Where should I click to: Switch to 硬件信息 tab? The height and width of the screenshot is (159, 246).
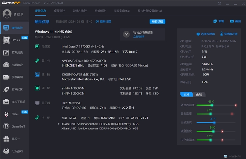pos(40,11)
